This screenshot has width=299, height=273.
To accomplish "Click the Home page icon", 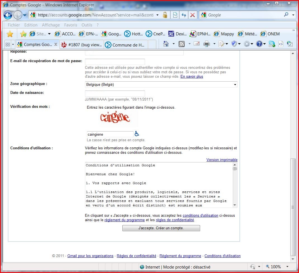I will tap(166, 44).
